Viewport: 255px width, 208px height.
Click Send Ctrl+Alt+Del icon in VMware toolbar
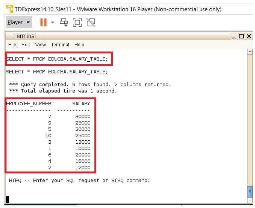click(64, 22)
